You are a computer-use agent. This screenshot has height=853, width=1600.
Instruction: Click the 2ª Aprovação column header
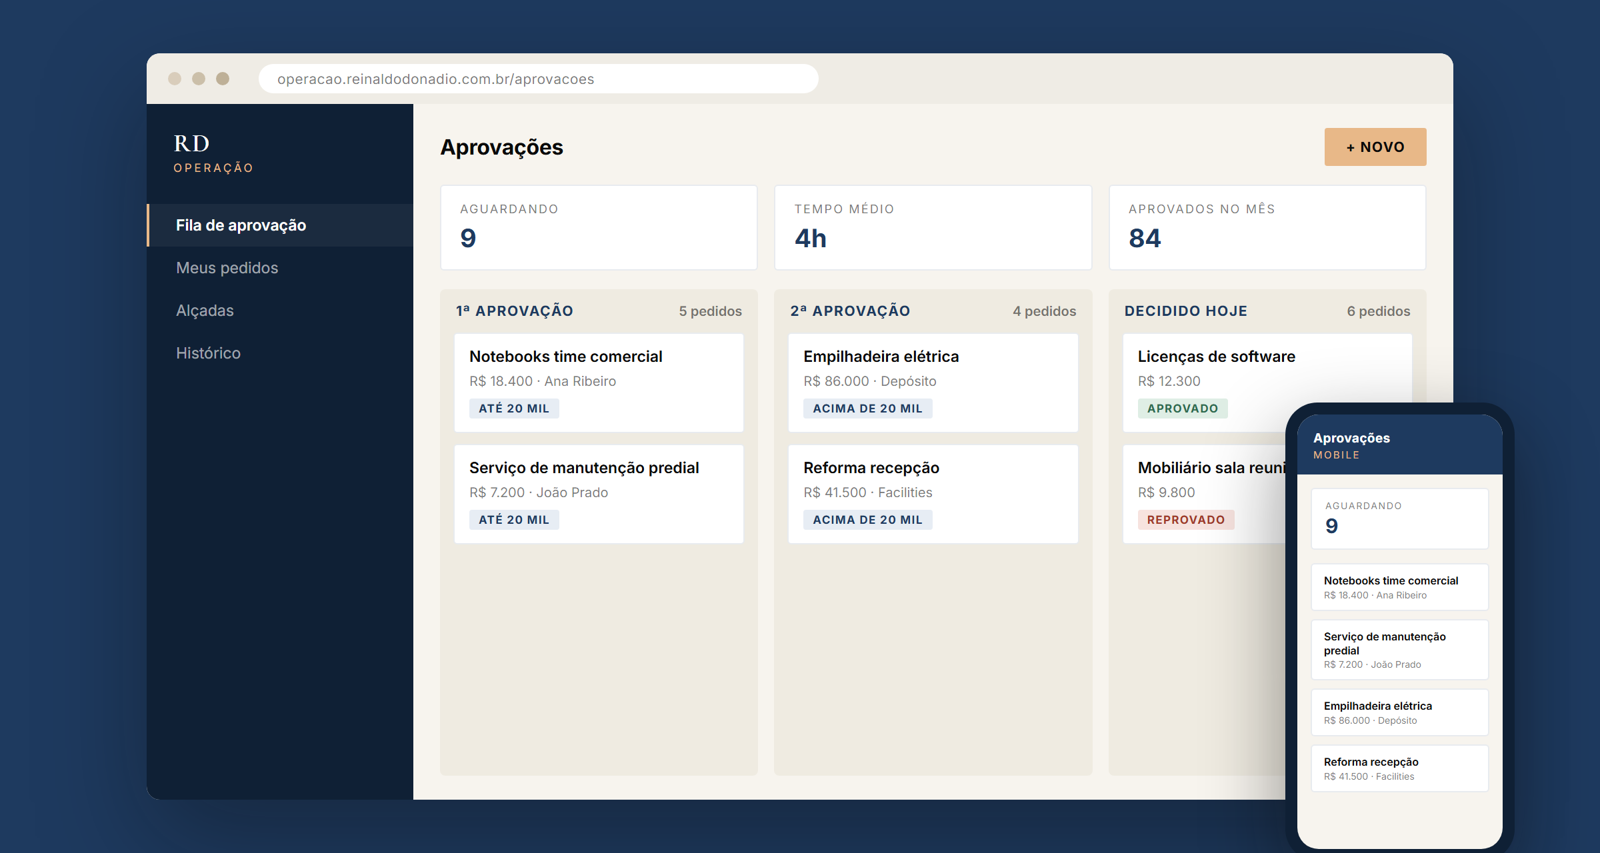click(x=850, y=311)
